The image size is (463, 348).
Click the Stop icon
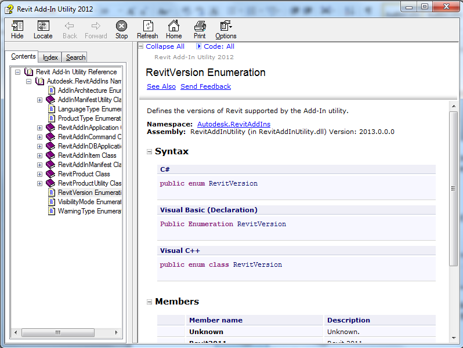[x=121, y=26]
